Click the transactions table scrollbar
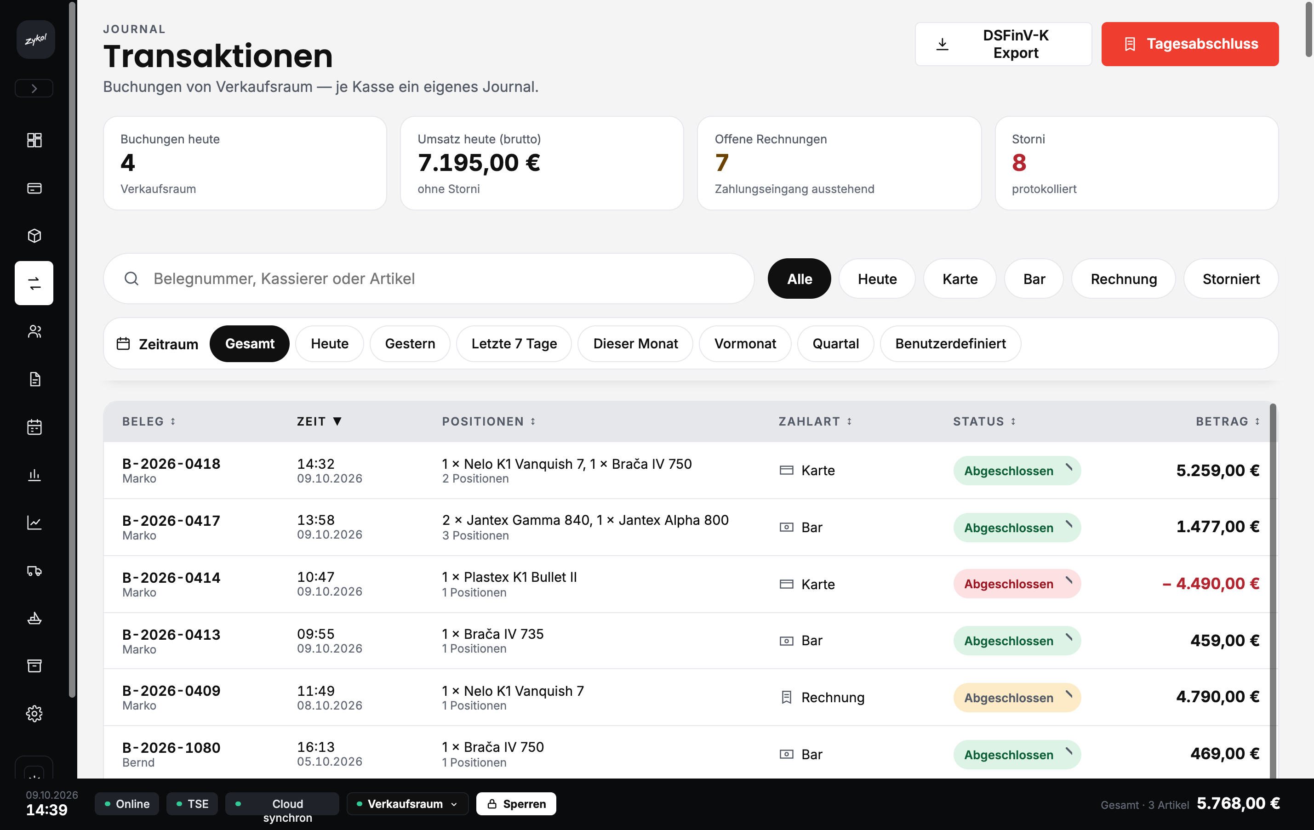The height and width of the screenshot is (830, 1314). (x=1273, y=591)
